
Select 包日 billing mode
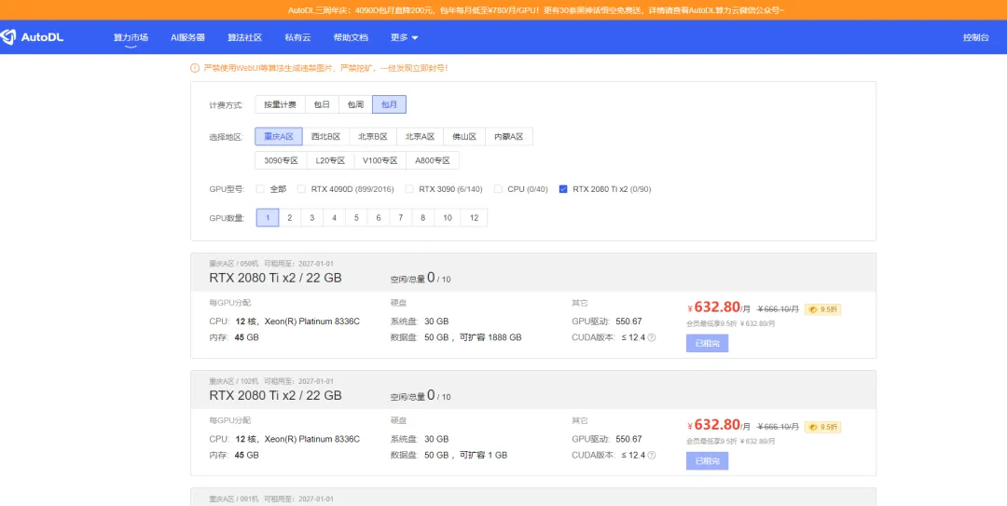click(322, 104)
